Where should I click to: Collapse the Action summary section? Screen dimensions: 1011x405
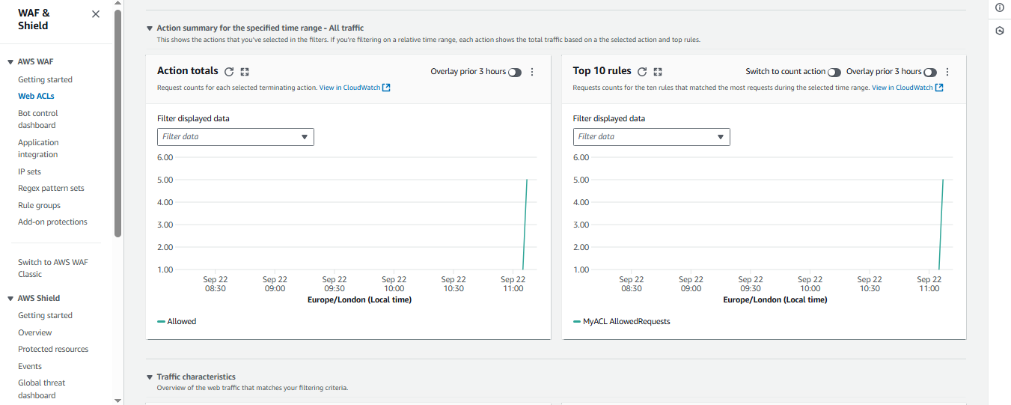tap(150, 28)
